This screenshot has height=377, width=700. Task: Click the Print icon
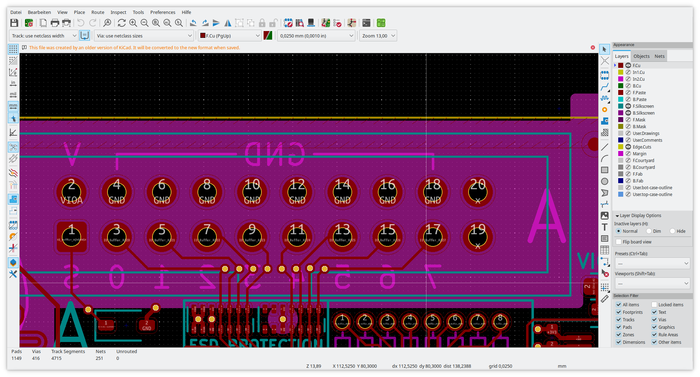tap(55, 23)
